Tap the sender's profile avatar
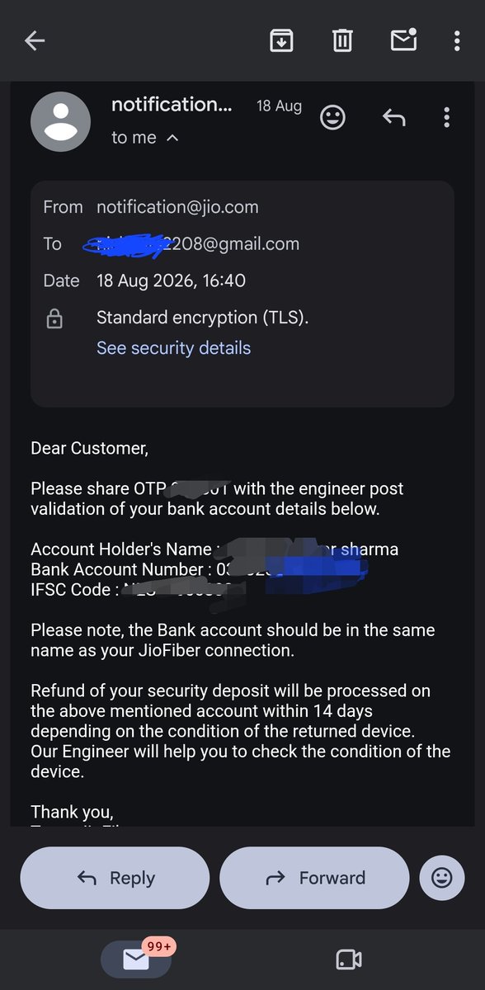485x990 pixels. point(60,121)
